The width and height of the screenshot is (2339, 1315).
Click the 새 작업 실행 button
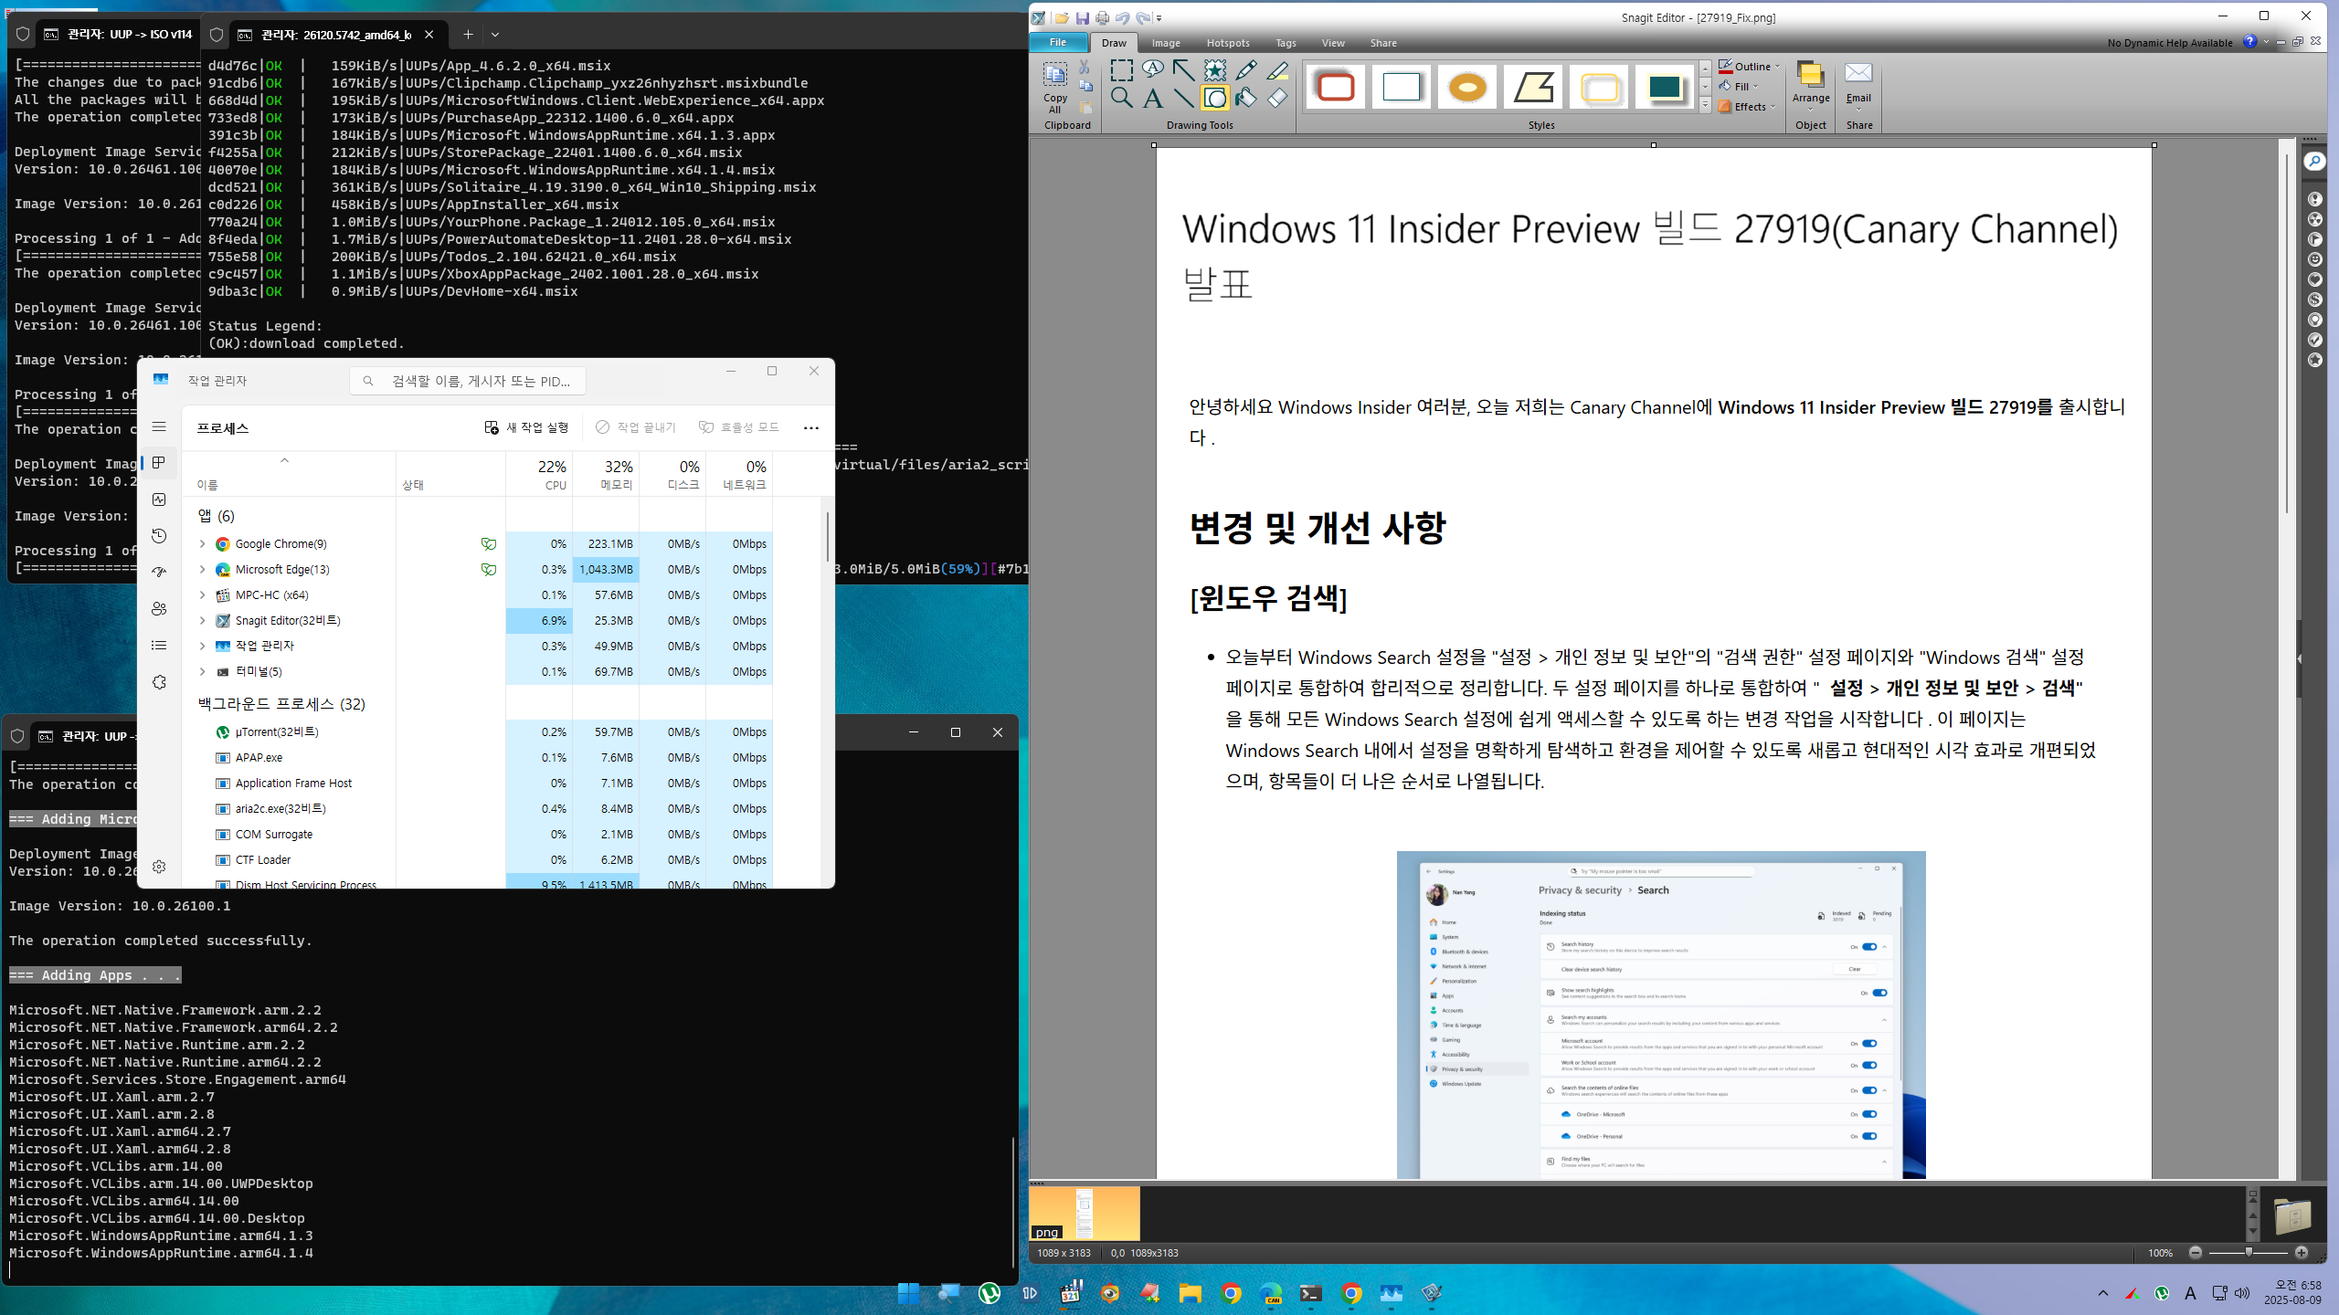pyautogui.click(x=527, y=427)
